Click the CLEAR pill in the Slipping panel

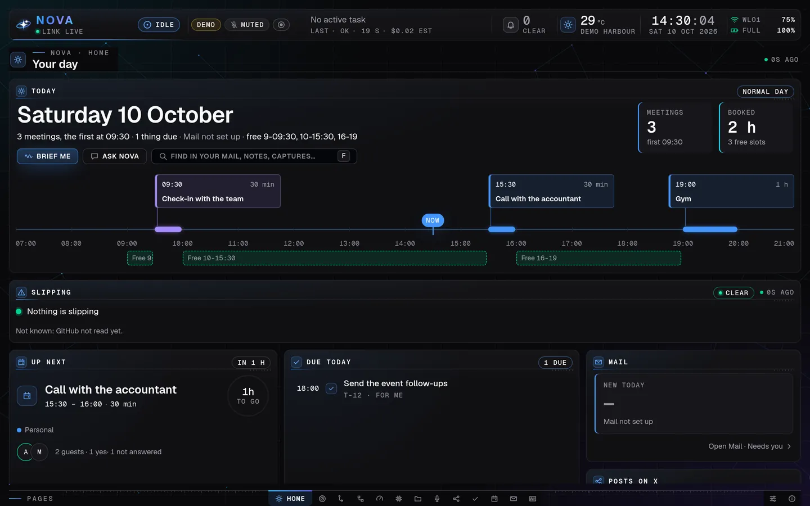733,293
